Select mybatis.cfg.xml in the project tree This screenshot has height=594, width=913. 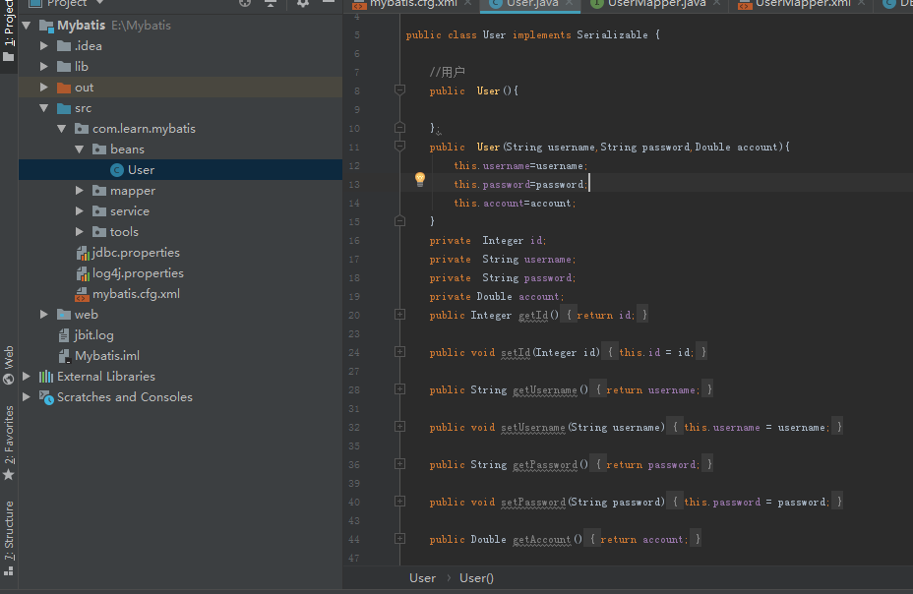[x=135, y=294]
